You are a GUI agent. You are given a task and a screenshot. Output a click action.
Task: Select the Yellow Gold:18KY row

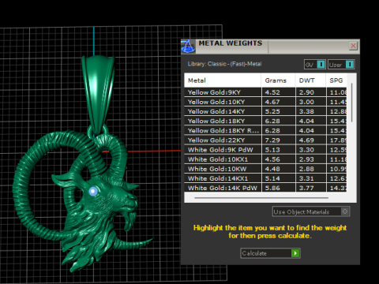point(265,121)
